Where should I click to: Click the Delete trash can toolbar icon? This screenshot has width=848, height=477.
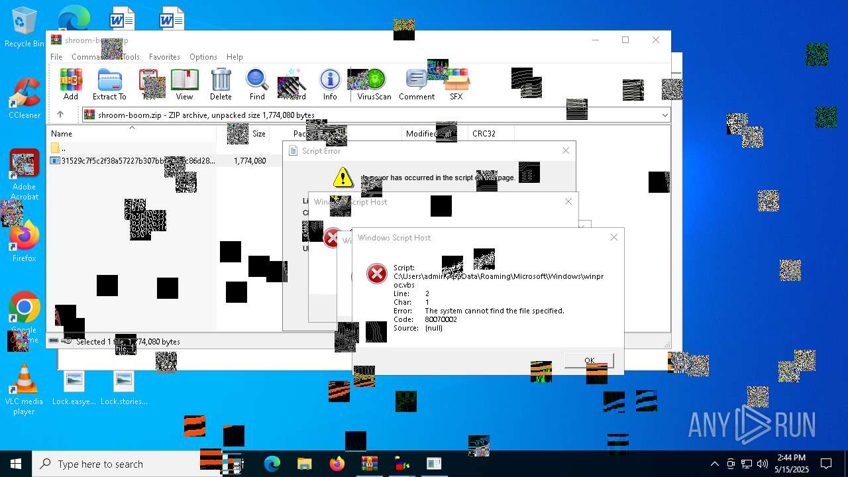(x=221, y=85)
